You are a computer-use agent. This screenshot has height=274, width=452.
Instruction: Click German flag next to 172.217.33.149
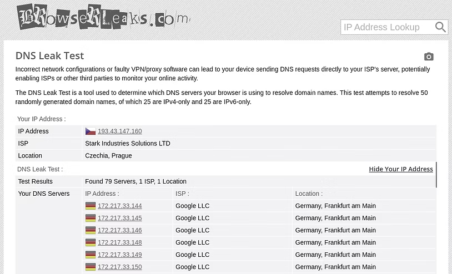(x=91, y=255)
